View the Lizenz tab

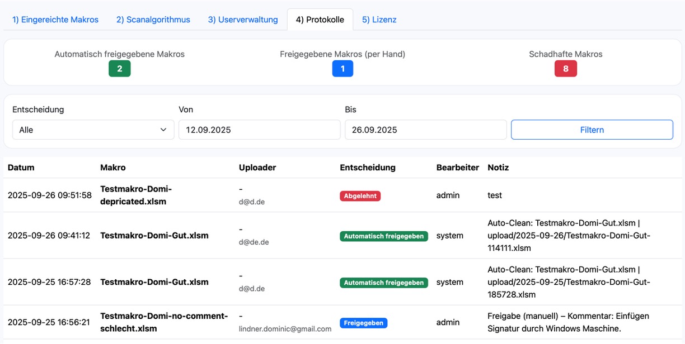tap(379, 19)
